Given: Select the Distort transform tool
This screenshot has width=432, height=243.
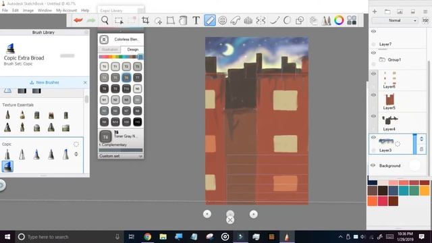Looking at the screenshot, I should (171, 20).
